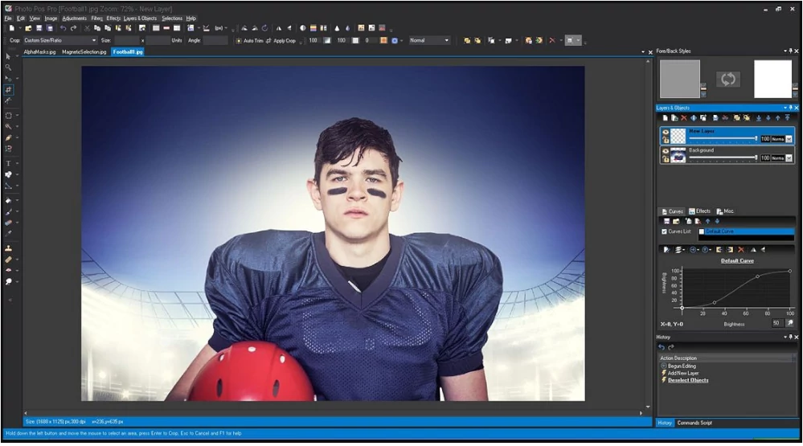Add new layer in Layers & Objects toolbar
803x446 pixels.
pyautogui.click(x=665, y=118)
